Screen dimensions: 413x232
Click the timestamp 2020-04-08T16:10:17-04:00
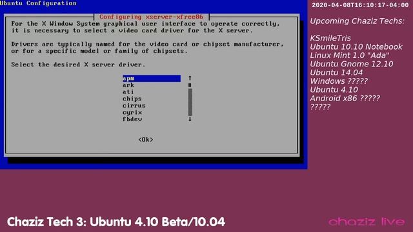click(360, 5)
